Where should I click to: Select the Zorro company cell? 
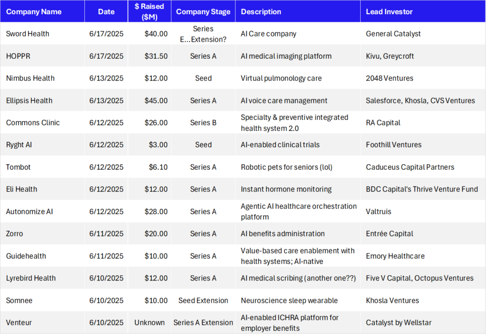pos(42,234)
